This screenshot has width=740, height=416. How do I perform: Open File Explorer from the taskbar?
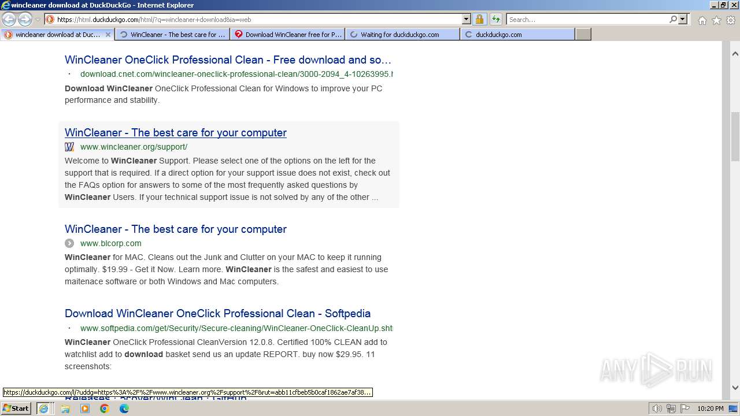[65, 408]
